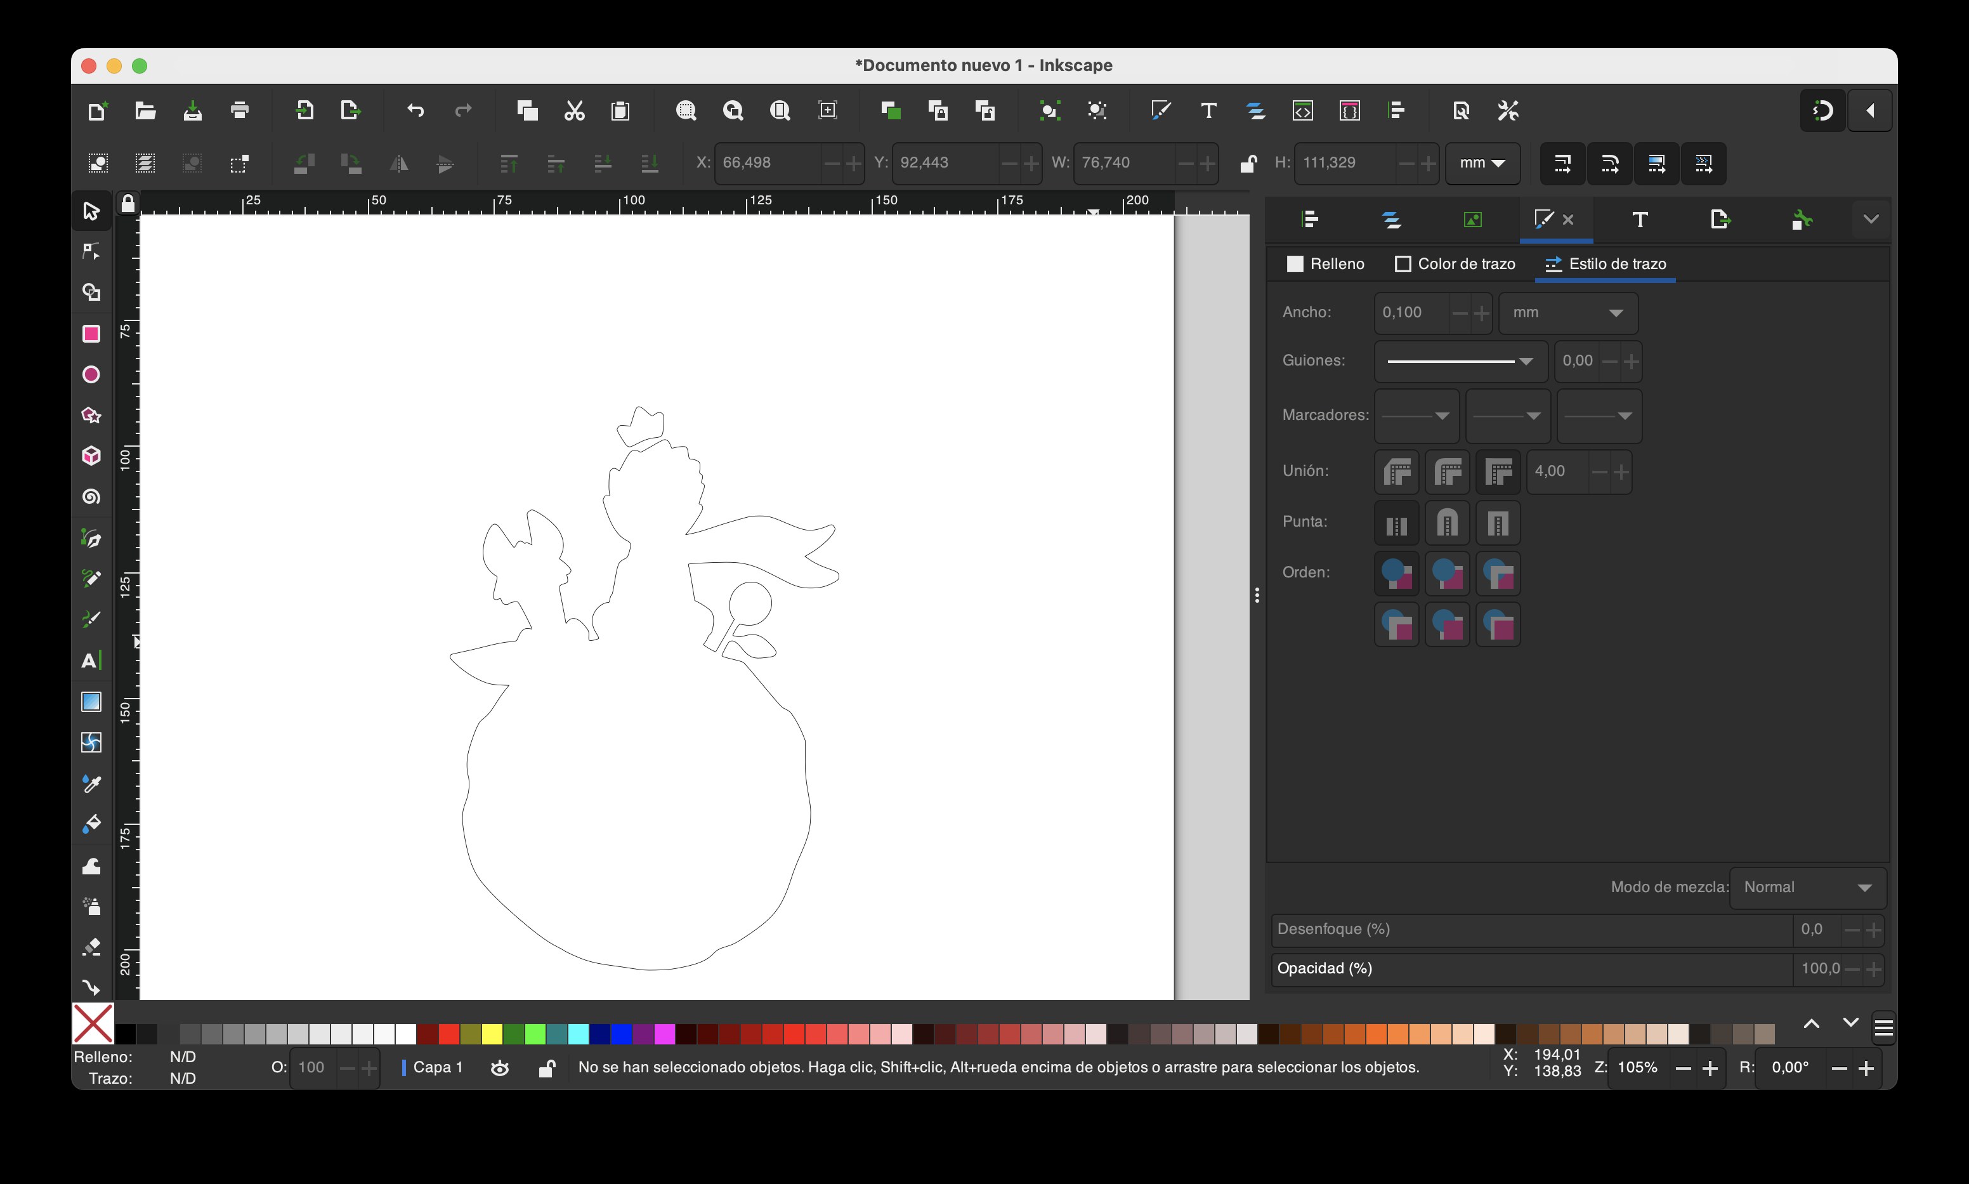Click the Opacidad (%) slider bar
Viewport: 1969px width, 1184px height.
click(x=1532, y=968)
